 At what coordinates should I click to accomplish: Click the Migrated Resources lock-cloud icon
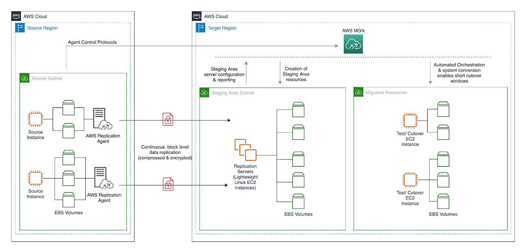359,92
